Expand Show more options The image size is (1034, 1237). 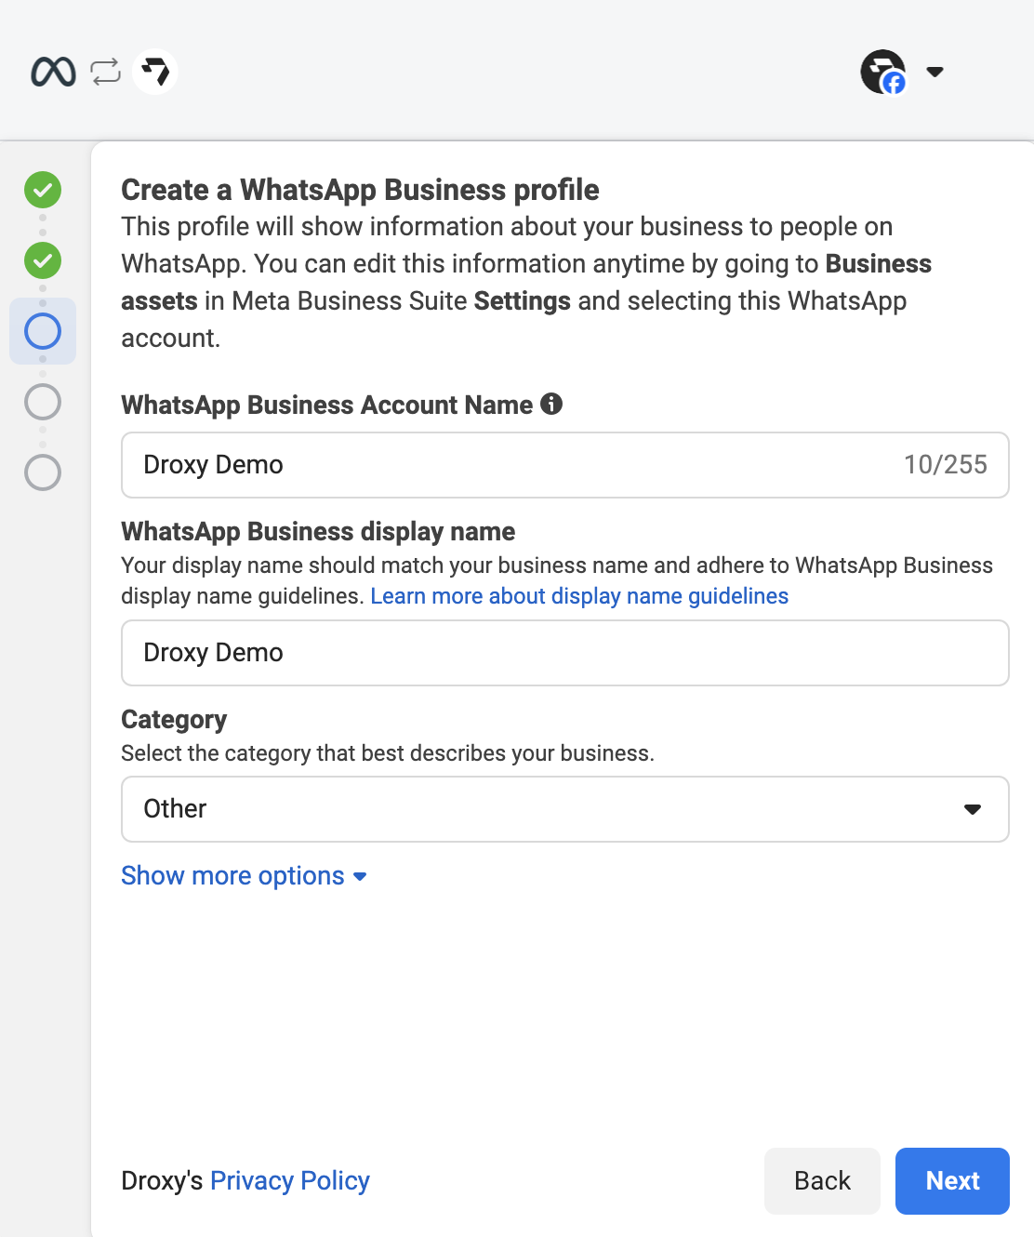pos(242,875)
